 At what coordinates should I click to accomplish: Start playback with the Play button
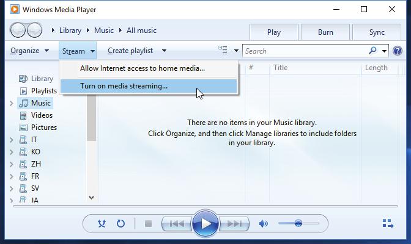[206, 223]
